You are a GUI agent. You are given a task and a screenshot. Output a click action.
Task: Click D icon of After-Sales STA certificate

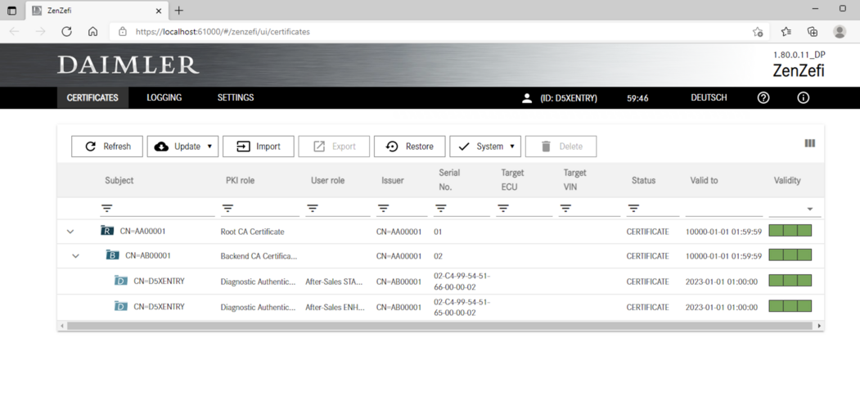[120, 281]
